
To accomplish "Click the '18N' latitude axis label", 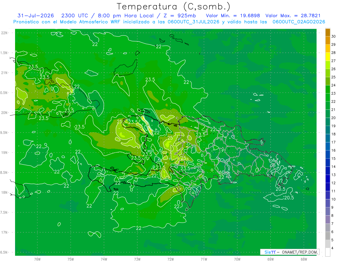I will pyautogui.click(x=4, y=192).
